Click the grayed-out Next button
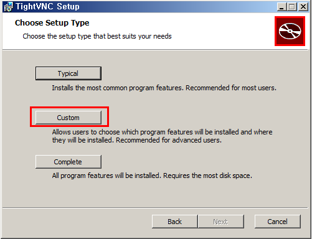This screenshot has width=312, height=239. click(220, 222)
